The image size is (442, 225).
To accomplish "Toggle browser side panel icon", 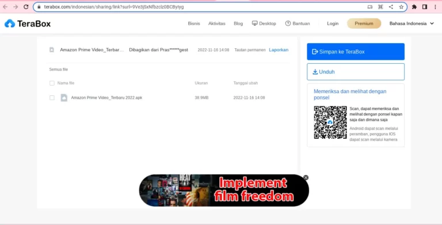I will pyautogui.click(x=425, y=7).
